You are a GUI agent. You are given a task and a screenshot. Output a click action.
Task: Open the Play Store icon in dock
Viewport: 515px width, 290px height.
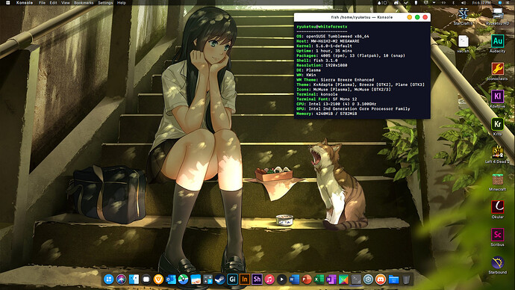tap(343, 280)
